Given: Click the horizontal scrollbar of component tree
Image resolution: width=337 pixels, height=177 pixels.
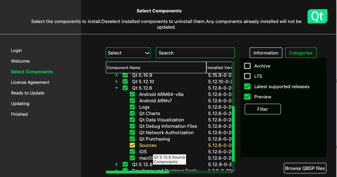Looking at the screenshot, I should (x=137, y=172).
